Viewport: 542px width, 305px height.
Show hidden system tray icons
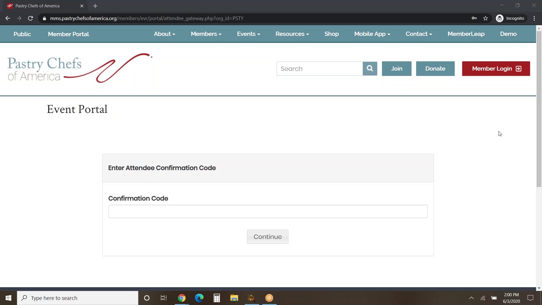[471, 298]
